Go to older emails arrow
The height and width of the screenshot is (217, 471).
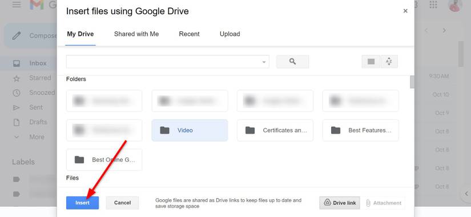pyautogui.click(x=444, y=30)
